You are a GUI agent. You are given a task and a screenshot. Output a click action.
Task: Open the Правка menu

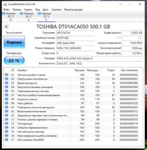pos(17,10)
